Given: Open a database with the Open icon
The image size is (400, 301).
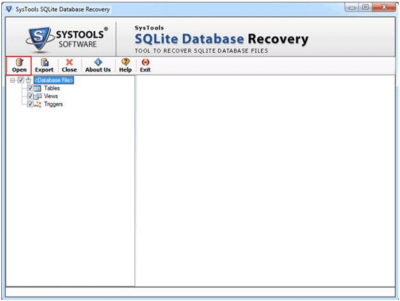Looking at the screenshot, I should coord(19,62).
